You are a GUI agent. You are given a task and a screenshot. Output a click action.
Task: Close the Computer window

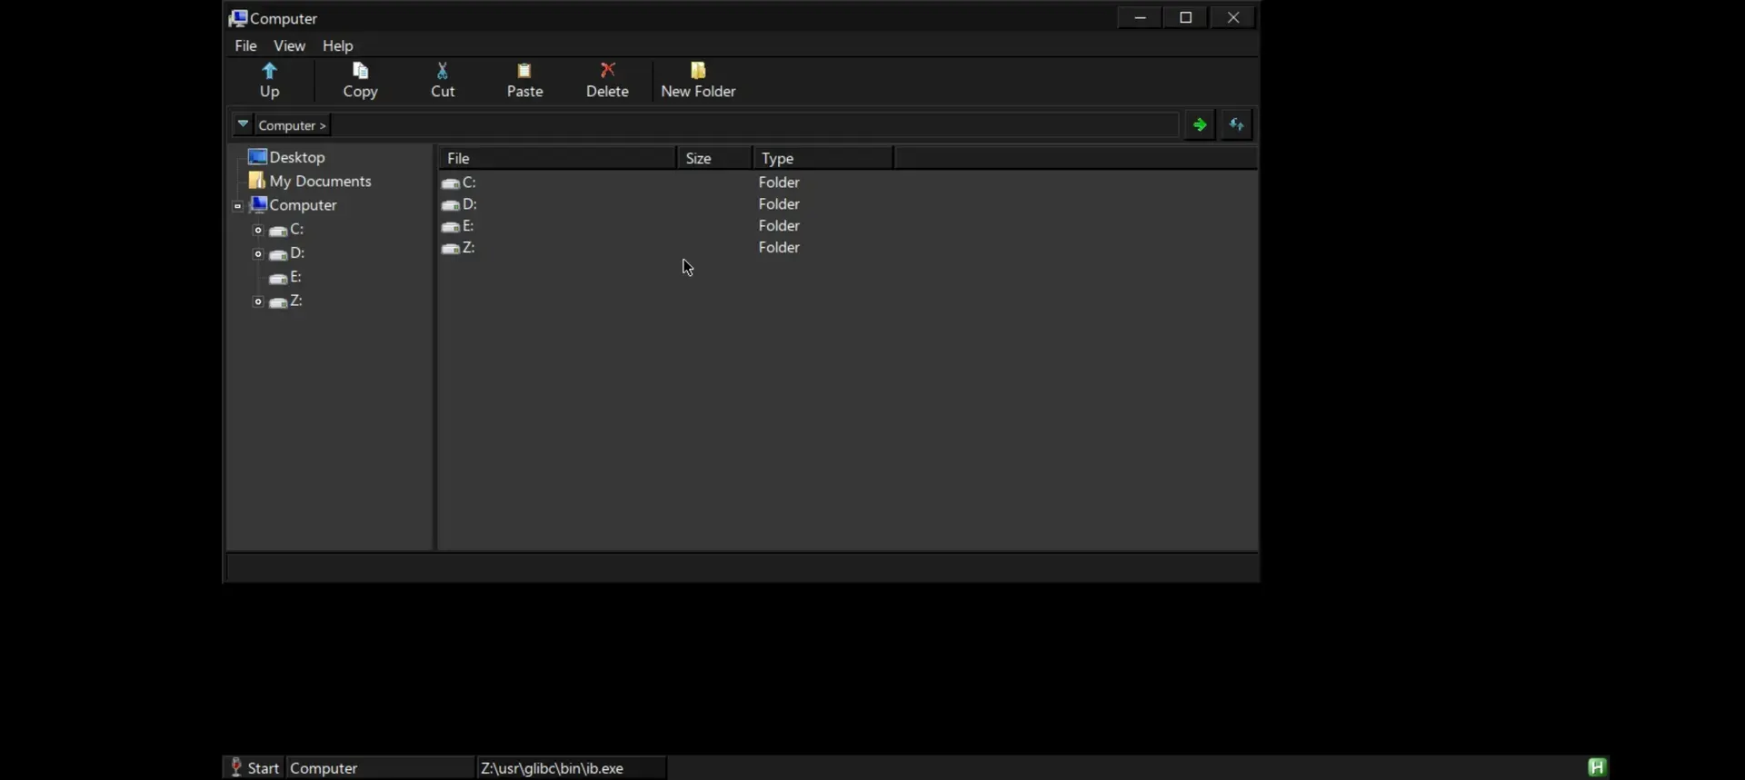coord(1233,17)
